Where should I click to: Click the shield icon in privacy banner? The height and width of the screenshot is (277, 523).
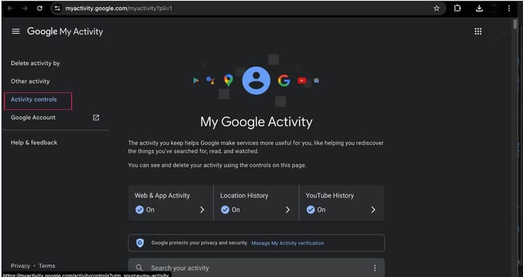[140, 243]
